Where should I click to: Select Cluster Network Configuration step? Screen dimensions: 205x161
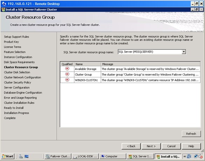pos(22,77)
